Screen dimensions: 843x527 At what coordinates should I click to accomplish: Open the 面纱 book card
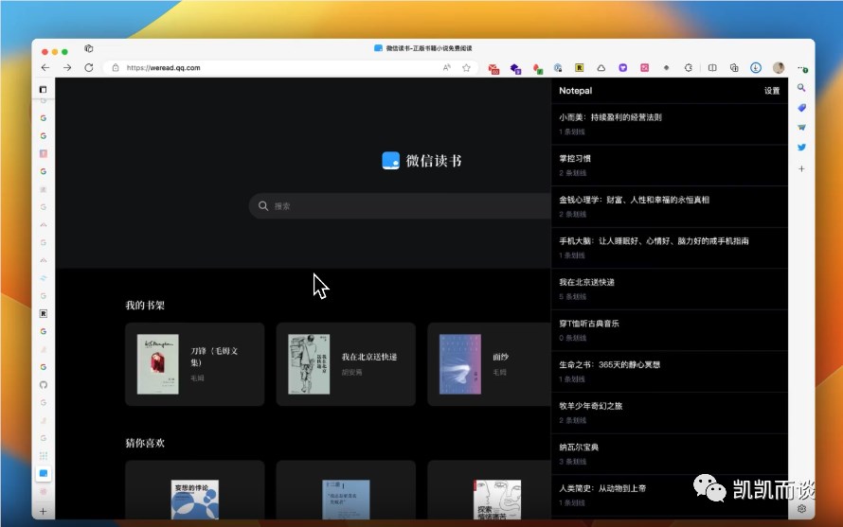(490, 364)
